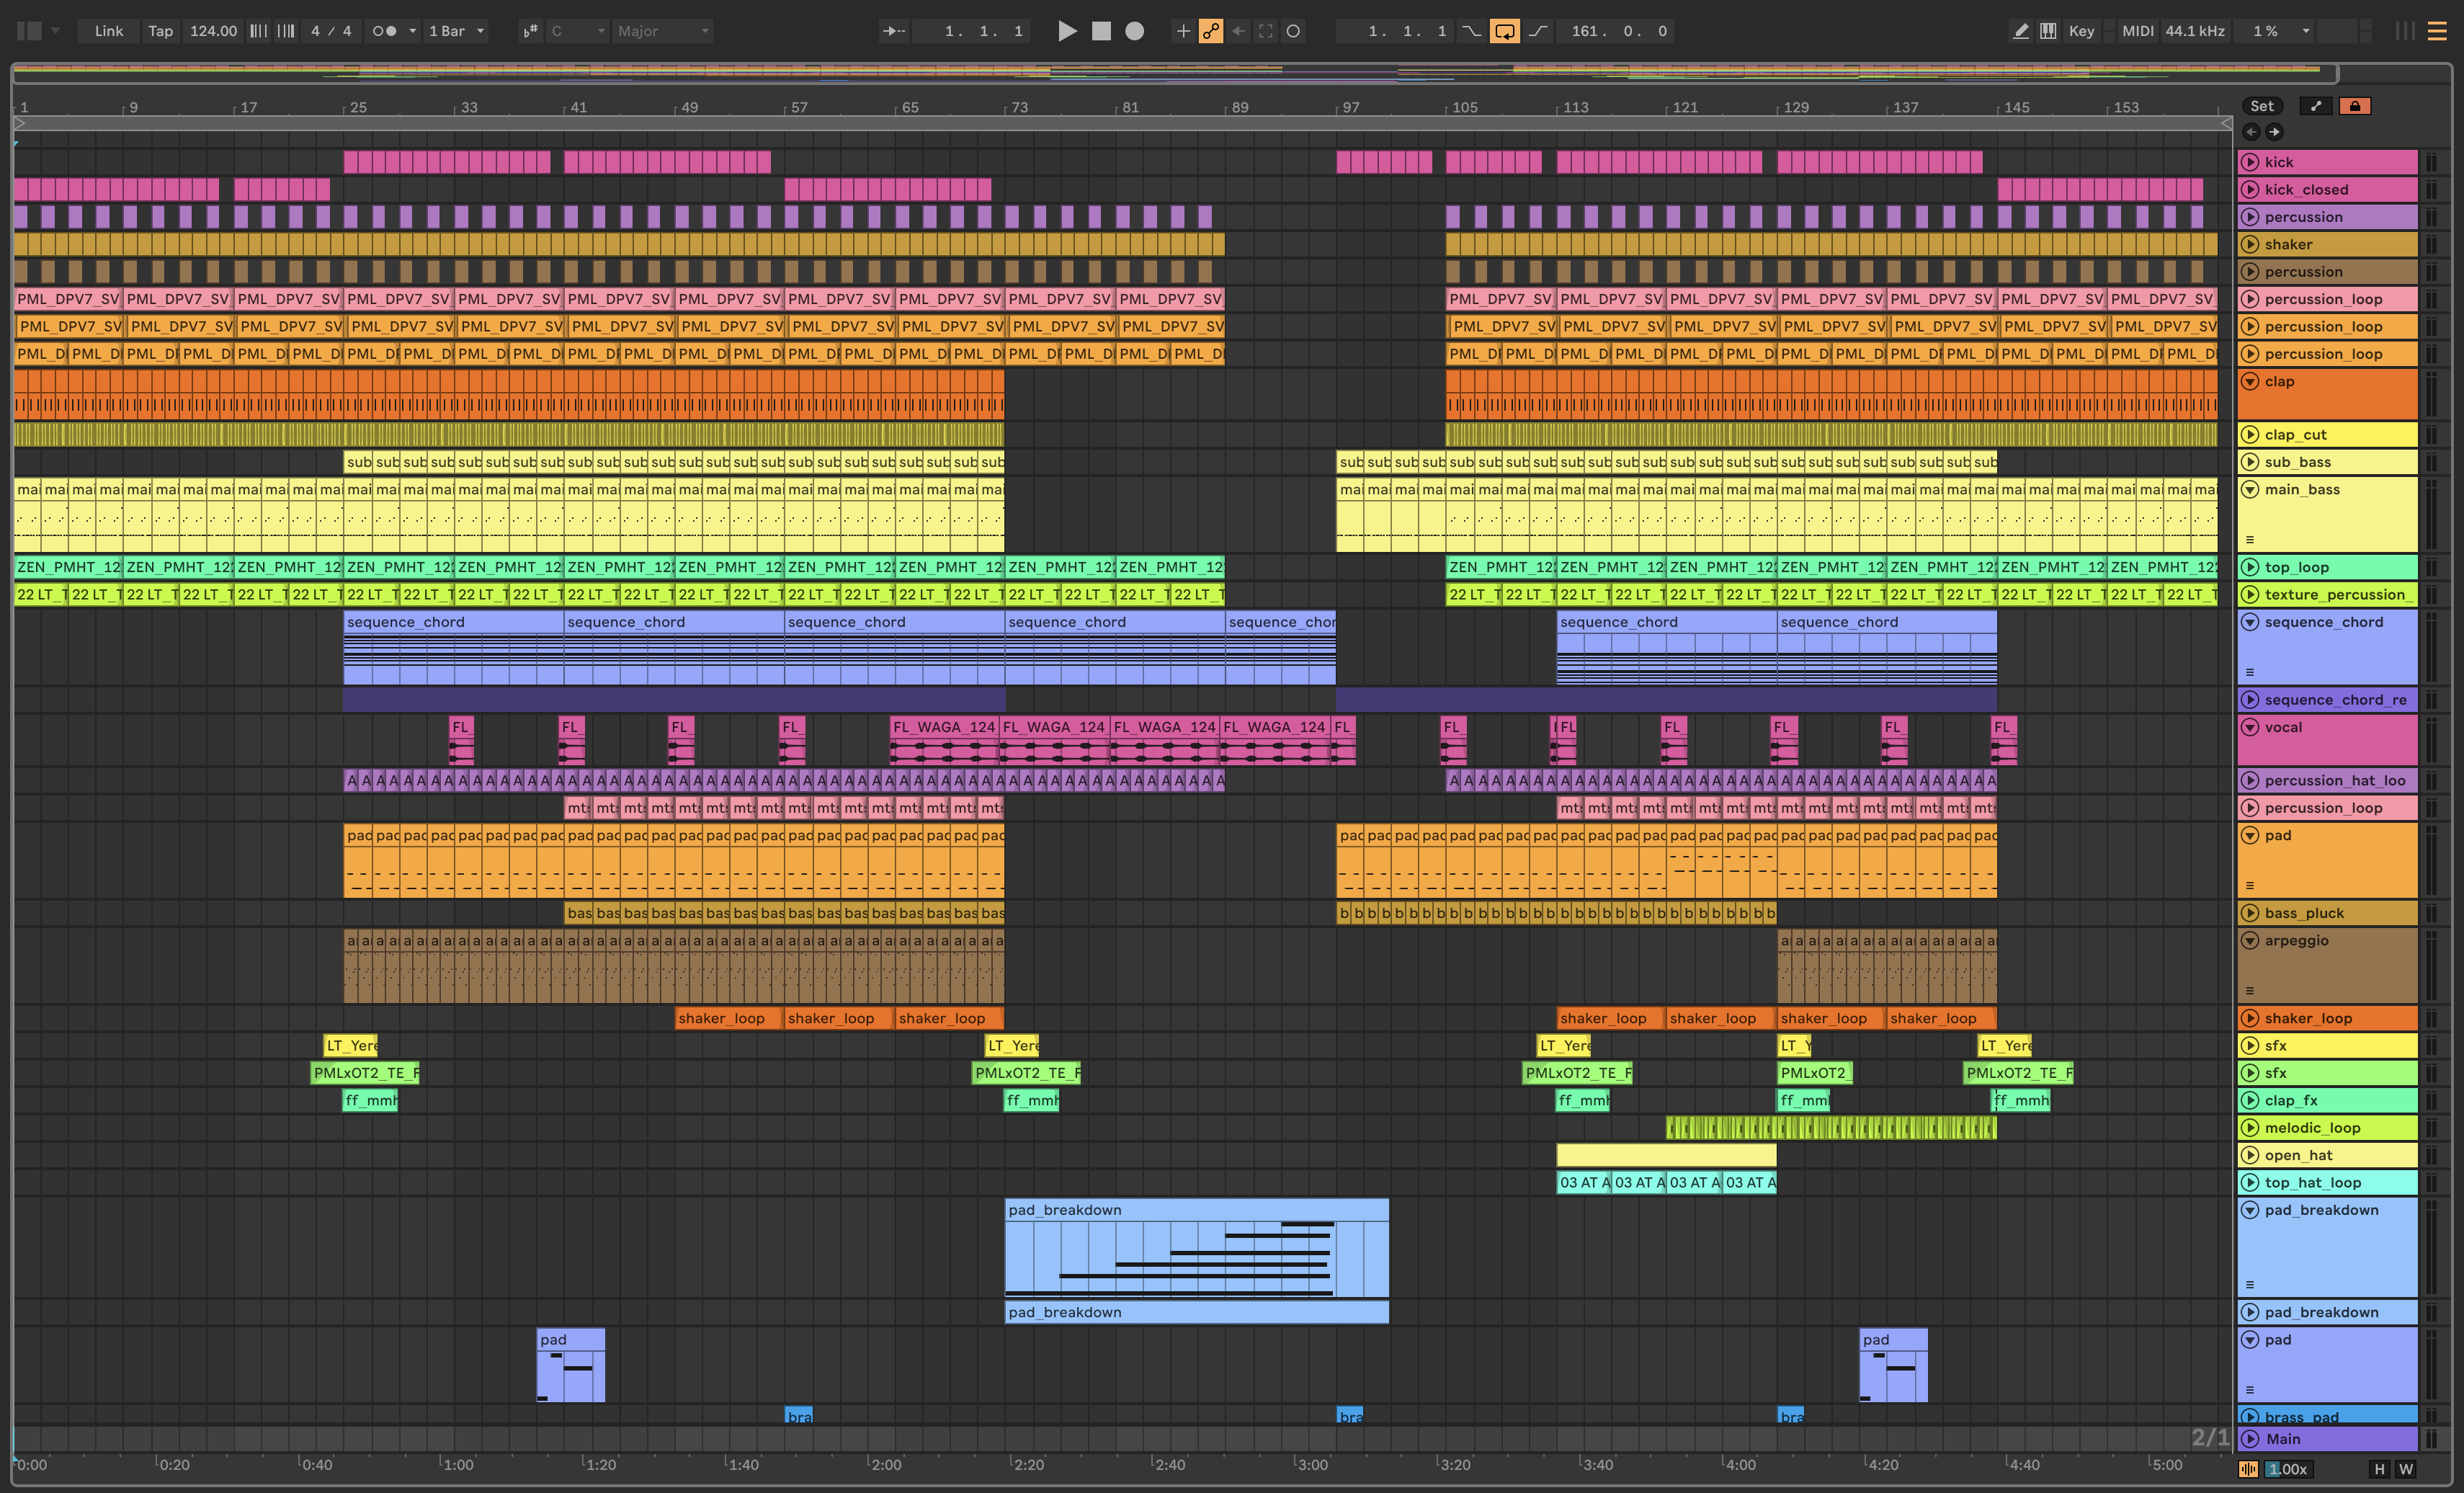Click the Set locator button
This screenshot has width=2464, height=1493.
pyautogui.click(x=2262, y=106)
